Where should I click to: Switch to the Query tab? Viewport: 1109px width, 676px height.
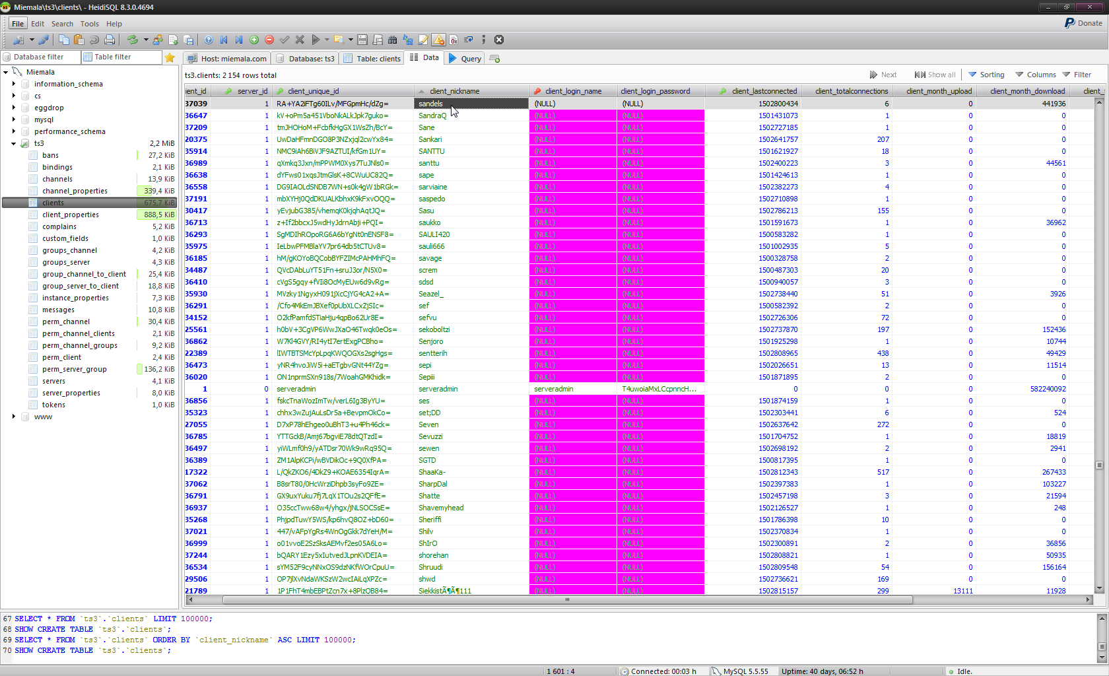coord(465,58)
